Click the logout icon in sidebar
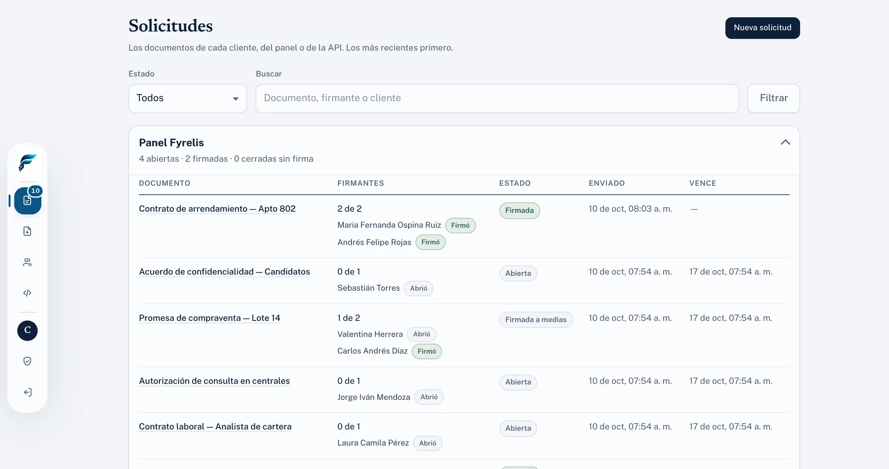The width and height of the screenshot is (889, 469). [x=28, y=392]
